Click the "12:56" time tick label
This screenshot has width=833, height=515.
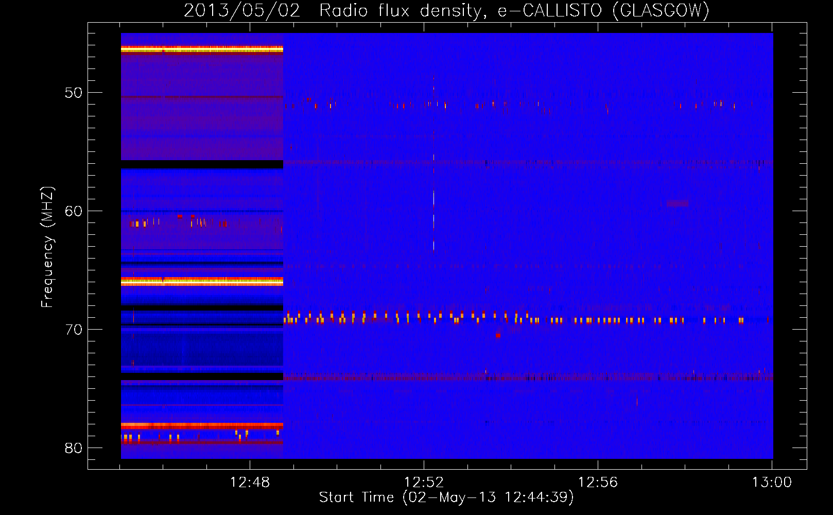click(598, 483)
